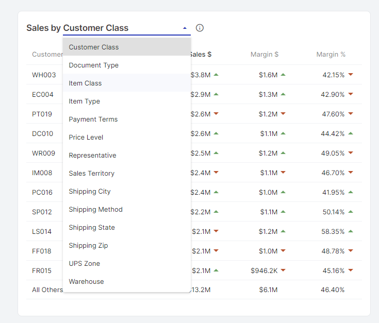Select Shipping State grouping

[x=92, y=227]
